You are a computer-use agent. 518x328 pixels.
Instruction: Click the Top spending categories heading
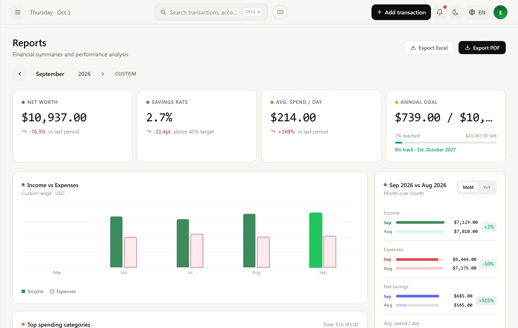[x=59, y=324]
